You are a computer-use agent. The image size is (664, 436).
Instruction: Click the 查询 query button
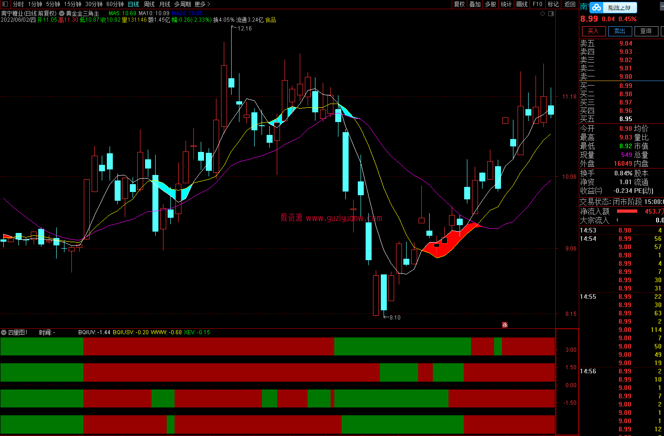click(x=646, y=31)
